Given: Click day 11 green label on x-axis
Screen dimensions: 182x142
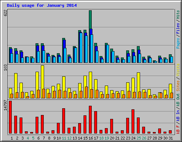Looking at the screenshot, I should [x=64, y=138].
